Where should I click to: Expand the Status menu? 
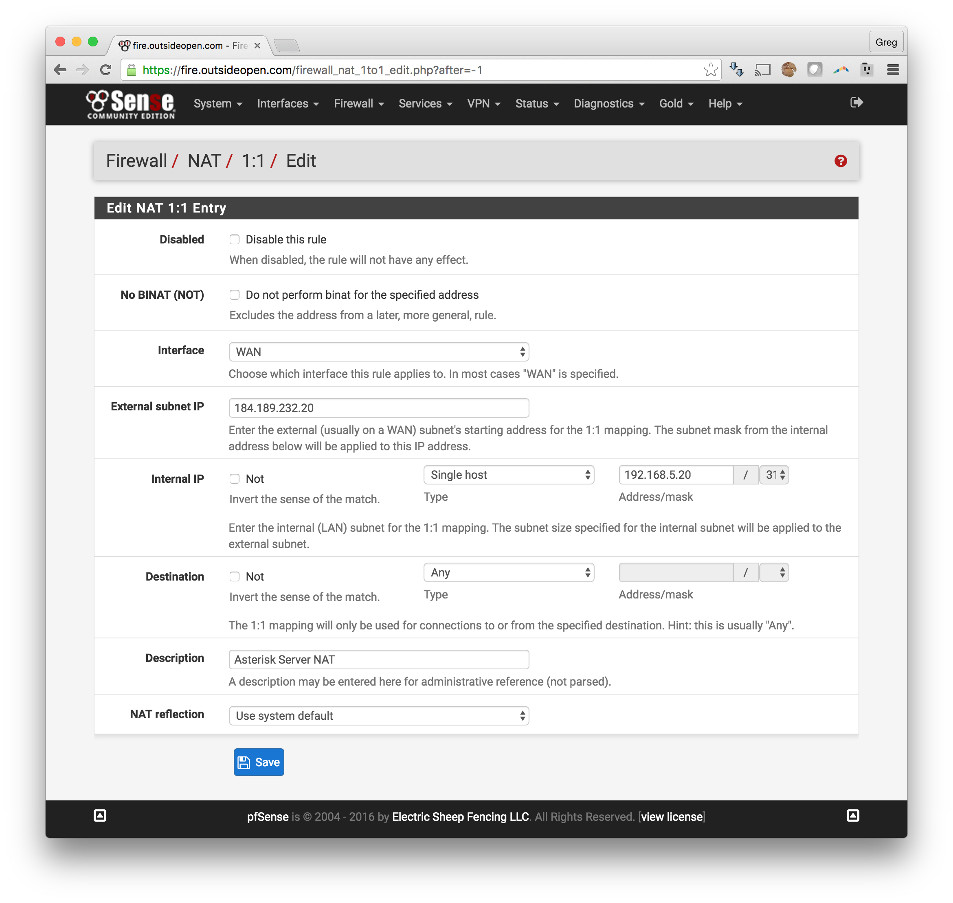point(537,103)
